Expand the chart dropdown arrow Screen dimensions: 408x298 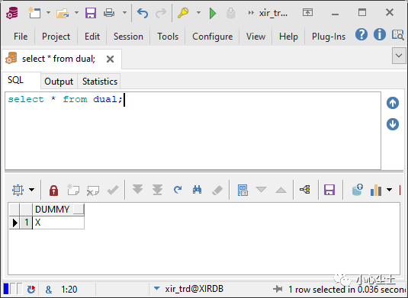tap(389, 190)
